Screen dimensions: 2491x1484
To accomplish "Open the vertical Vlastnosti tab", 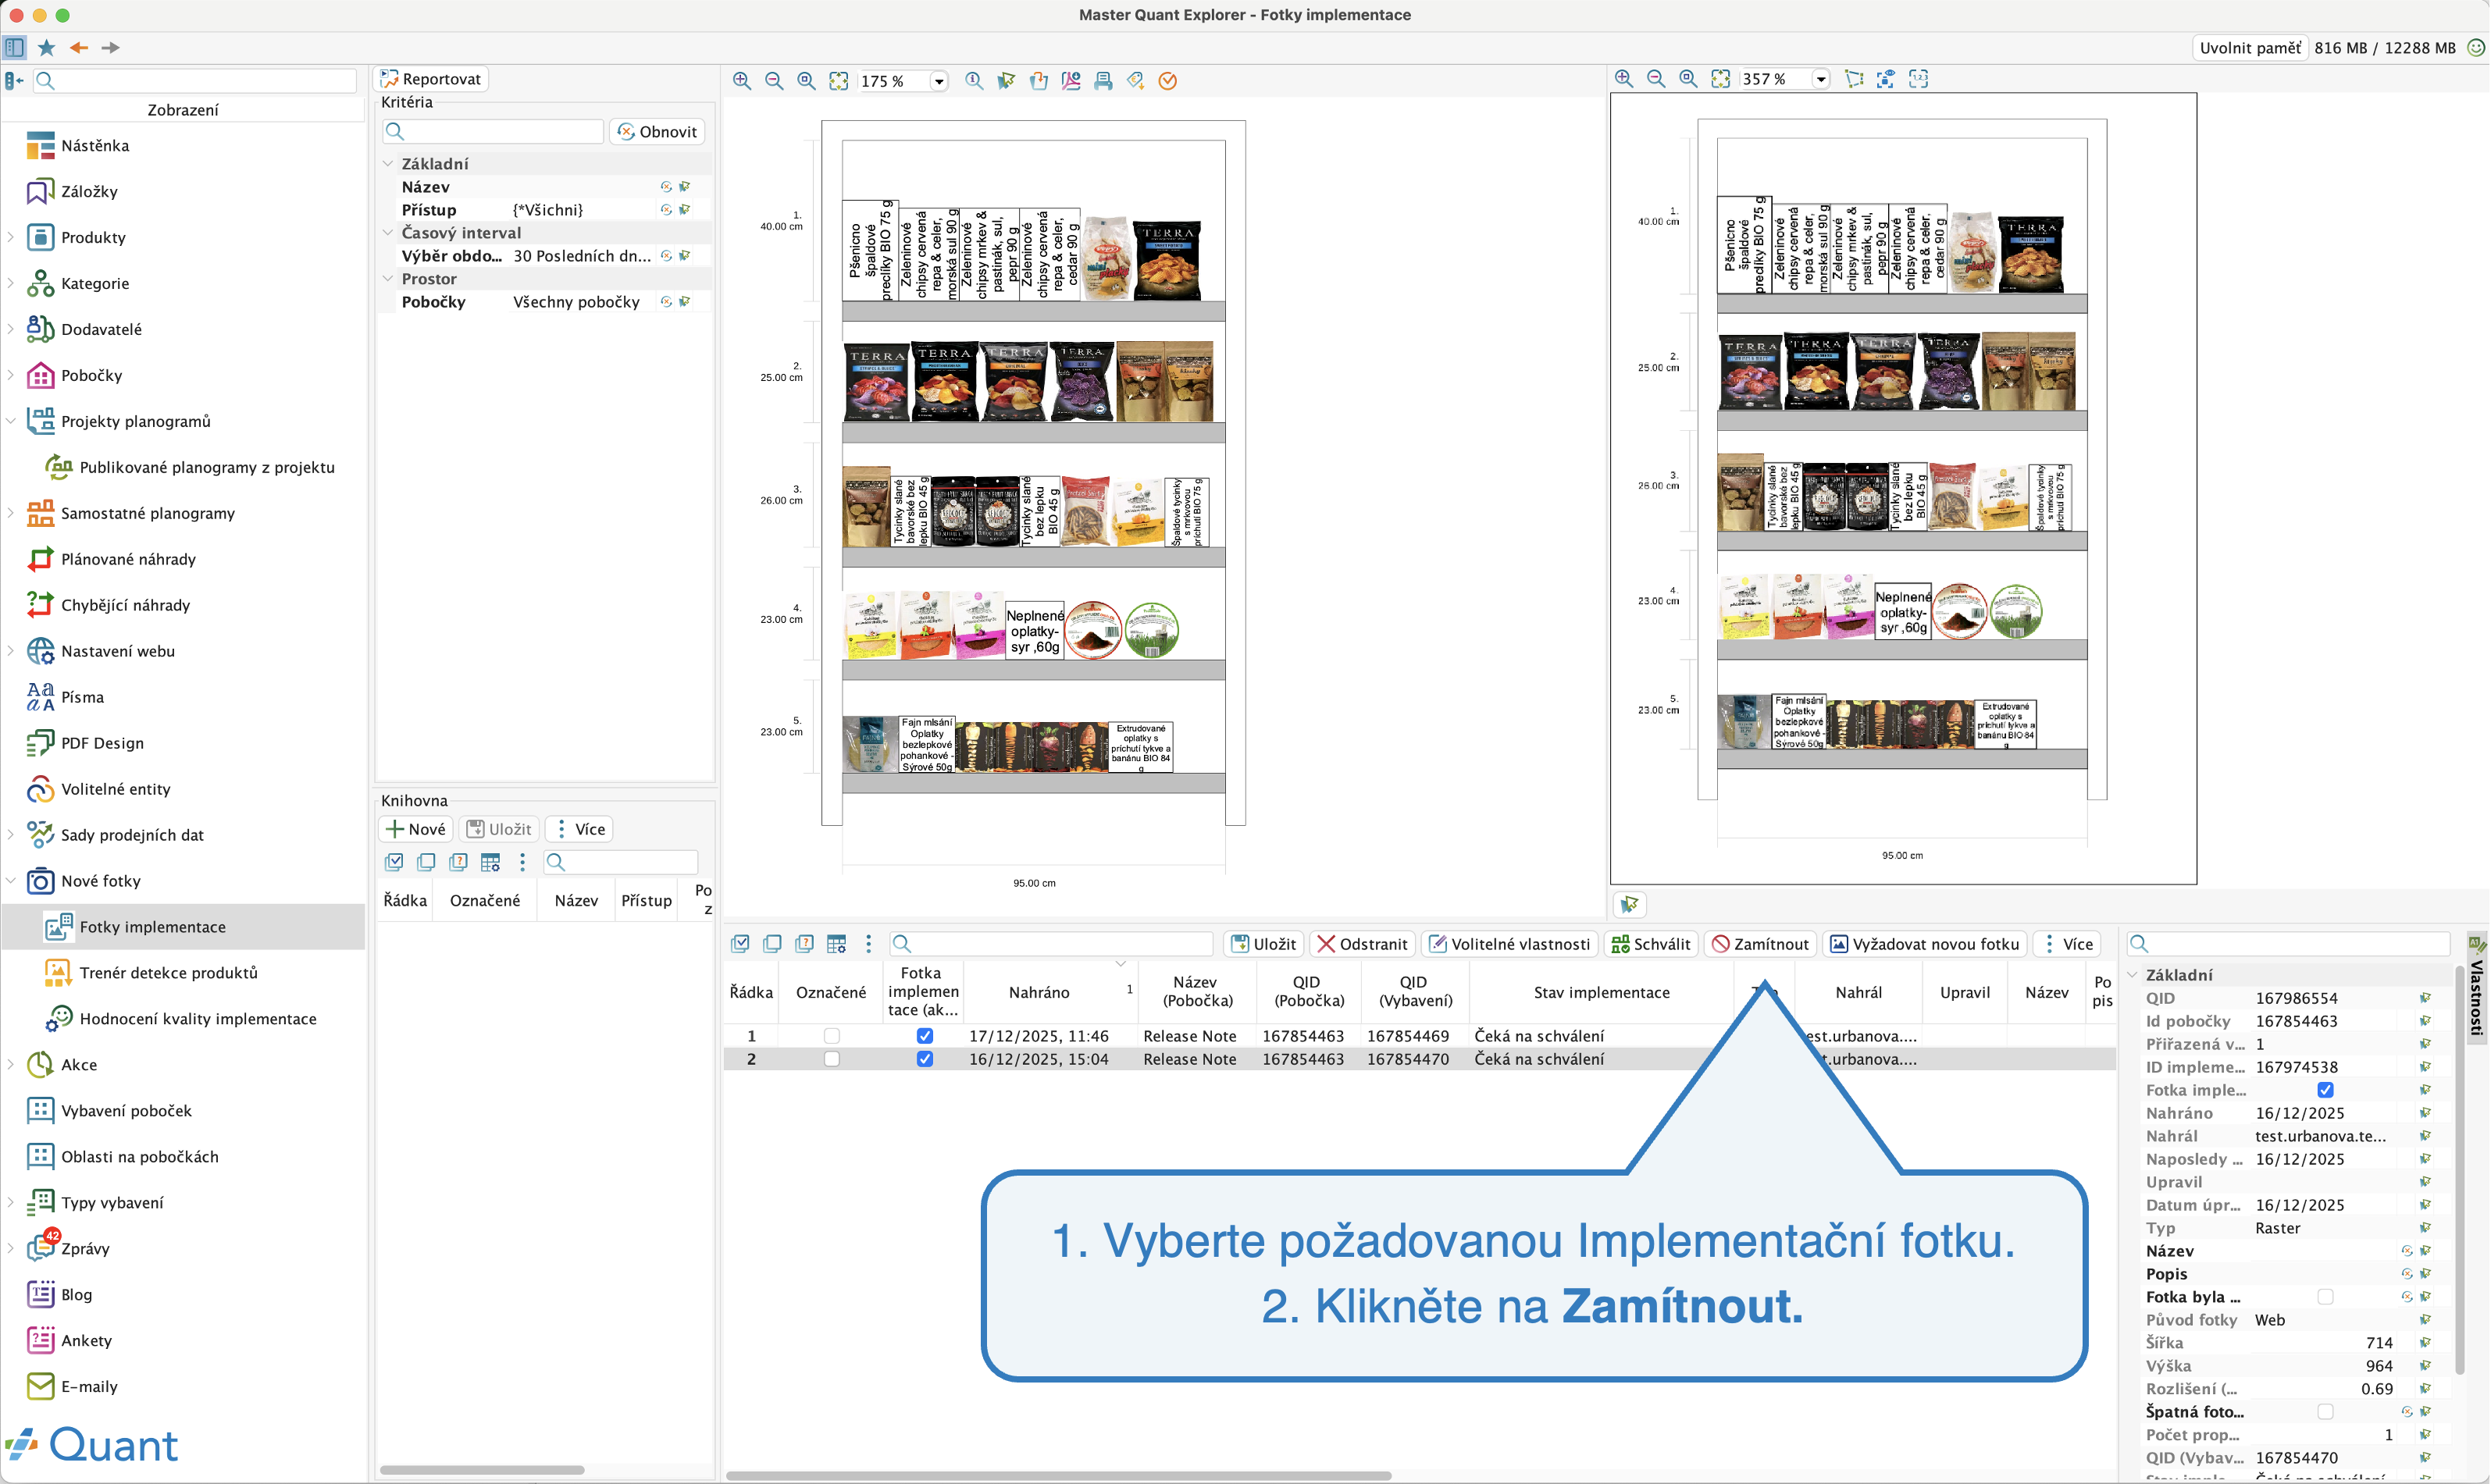I will [2476, 988].
